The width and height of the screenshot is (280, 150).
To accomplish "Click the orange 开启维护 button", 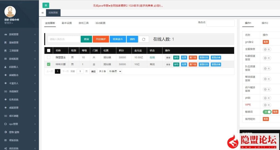I will tap(101, 39).
